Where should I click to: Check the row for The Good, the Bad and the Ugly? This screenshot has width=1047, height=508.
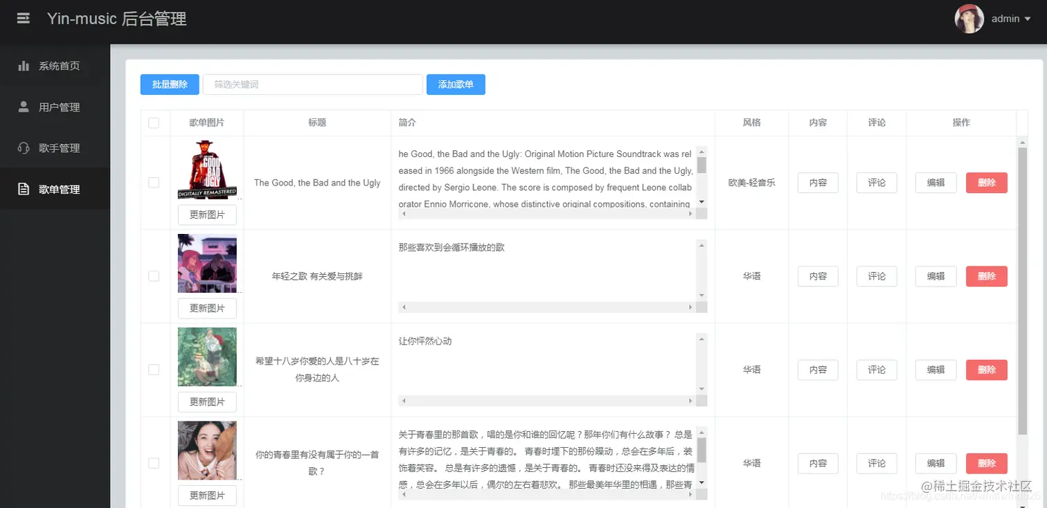tap(154, 183)
